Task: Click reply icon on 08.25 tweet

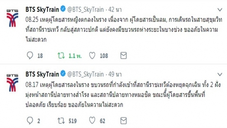Action: click(30, 56)
